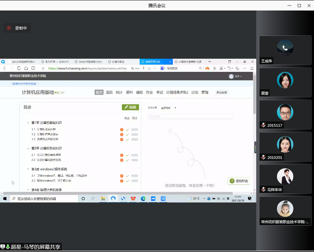This screenshot has width=314, height=252.
Task: Open the 全部班级 class dropdown
Action: (x=169, y=108)
